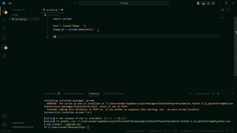Open Explorer panel more actions ellipsis

36,10
